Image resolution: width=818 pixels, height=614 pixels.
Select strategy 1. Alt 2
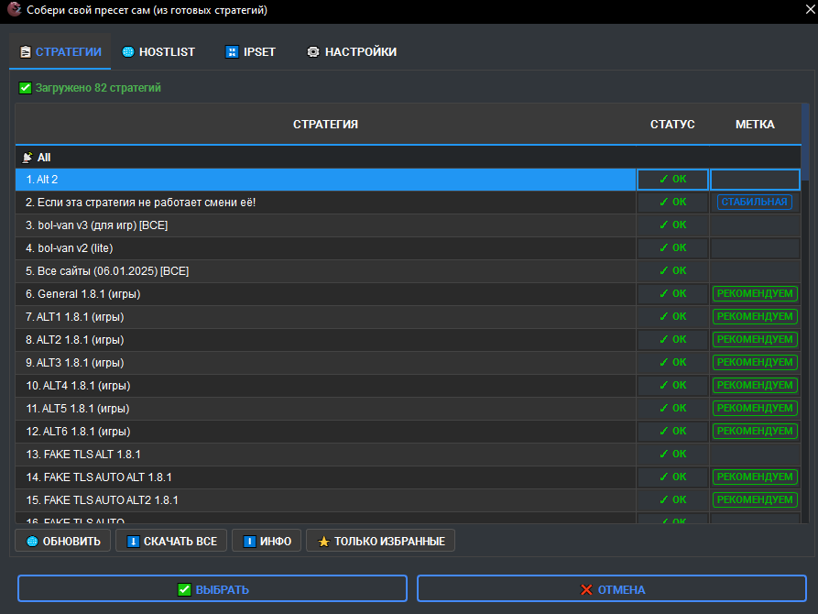(x=325, y=180)
